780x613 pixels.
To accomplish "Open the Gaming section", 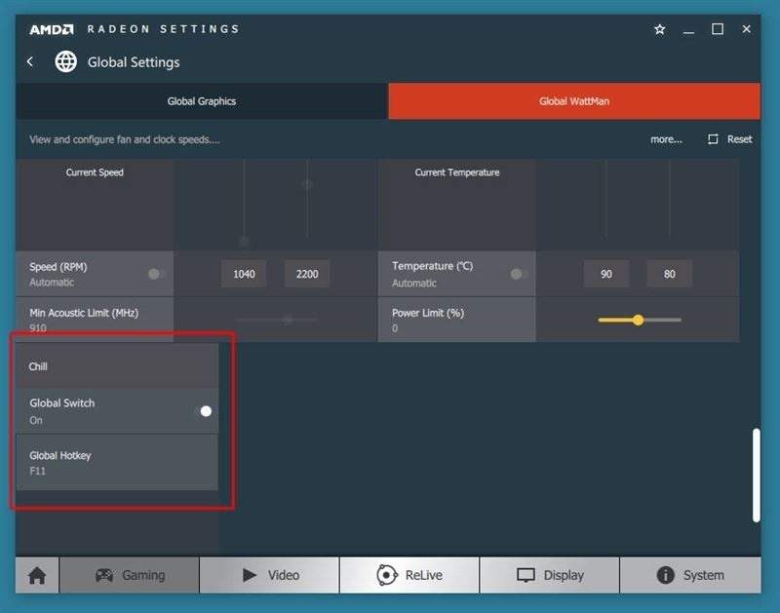I will click(x=130, y=575).
